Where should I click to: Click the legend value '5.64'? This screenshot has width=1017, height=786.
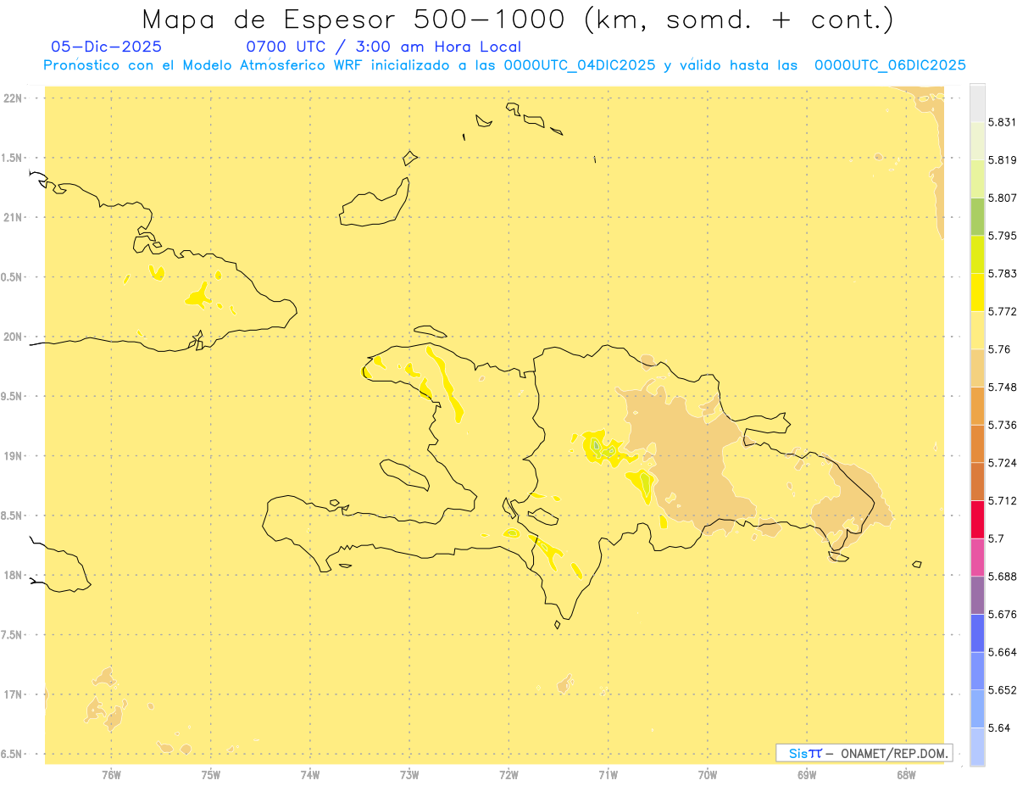(x=999, y=727)
